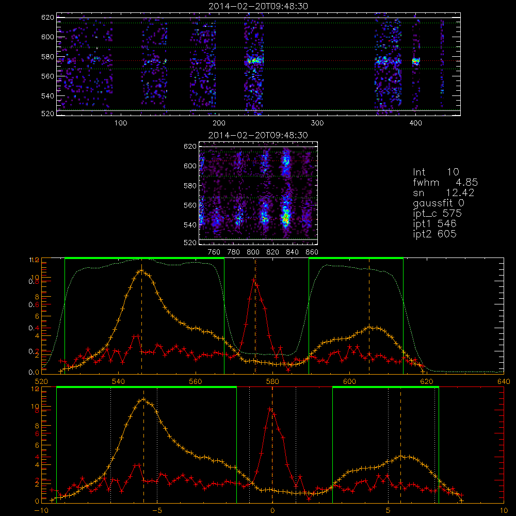The height and width of the screenshot is (516, 516).
Task: Click x-axis tick label 300 of top spectrogram
Action: [x=317, y=123]
